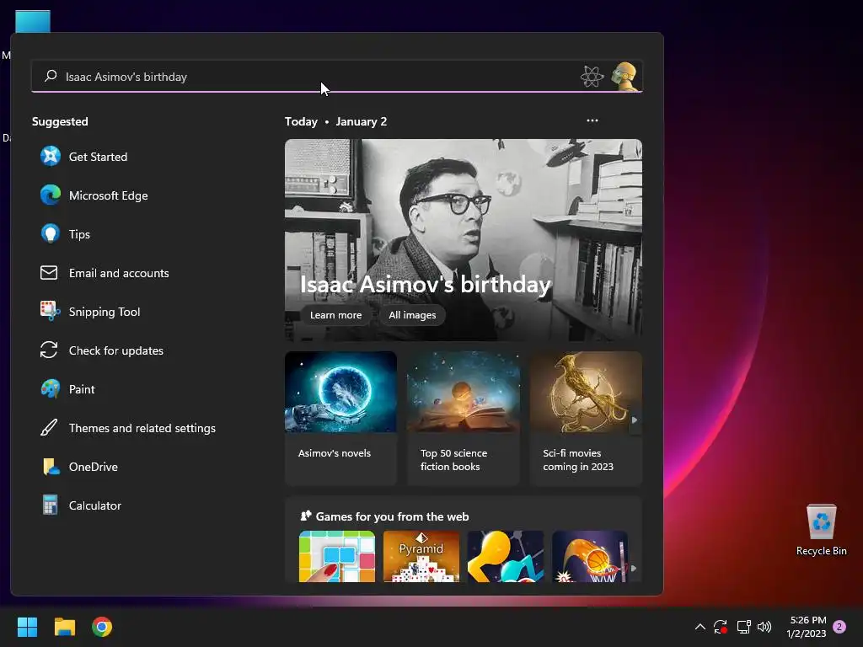Open Google Chrome from taskbar

(x=102, y=627)
